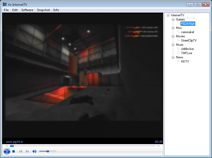
Task: Collapse the Music category
Action: [x=173, y=45]
